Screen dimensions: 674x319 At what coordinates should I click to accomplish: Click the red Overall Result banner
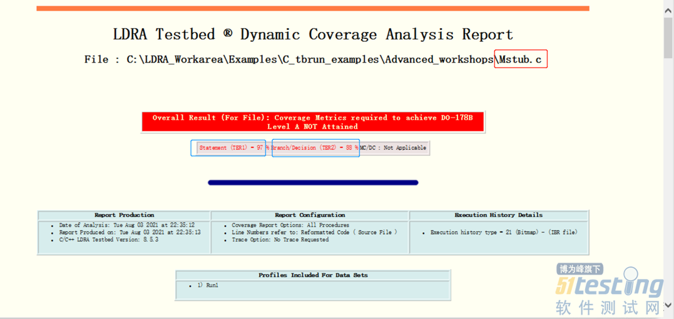313,122
